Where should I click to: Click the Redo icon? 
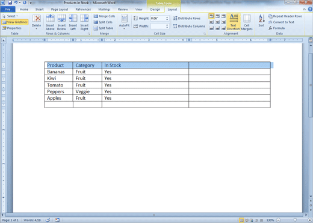25,3
